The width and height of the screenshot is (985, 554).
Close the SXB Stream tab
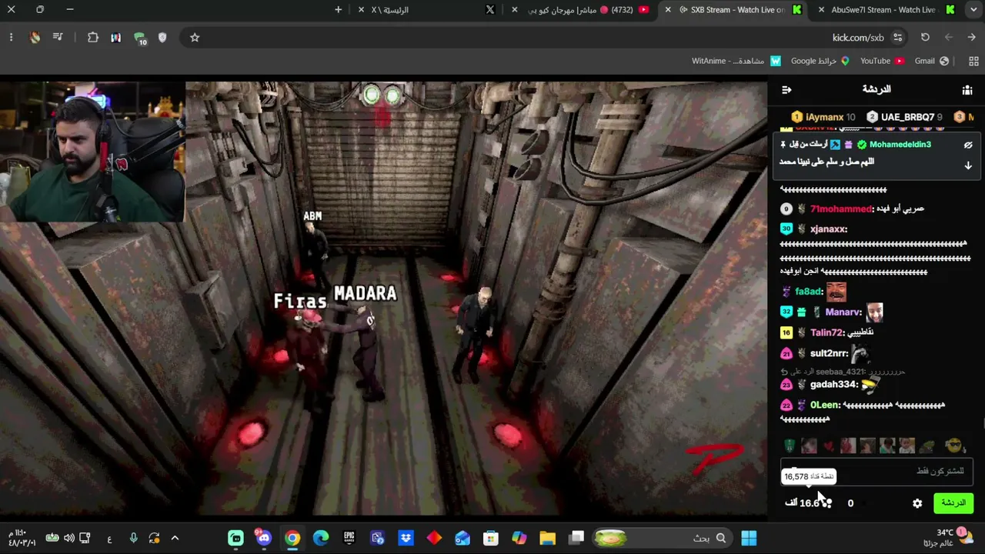(668, 10)
